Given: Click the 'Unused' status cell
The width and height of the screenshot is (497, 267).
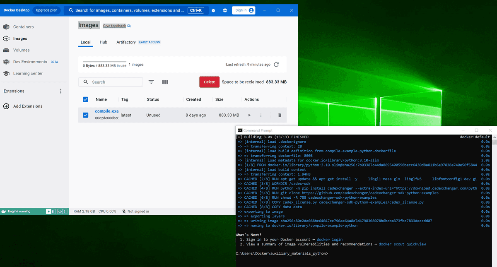Looking at the screenshot, I should tap(153, 115).
